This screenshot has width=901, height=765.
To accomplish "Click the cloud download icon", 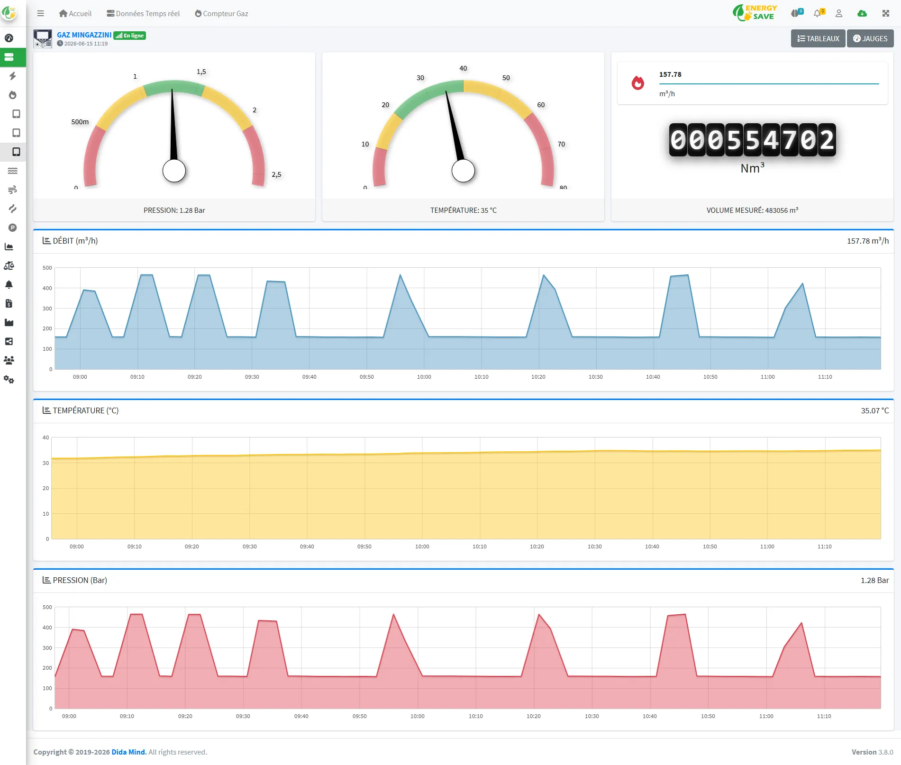I will tap(862, 13).
